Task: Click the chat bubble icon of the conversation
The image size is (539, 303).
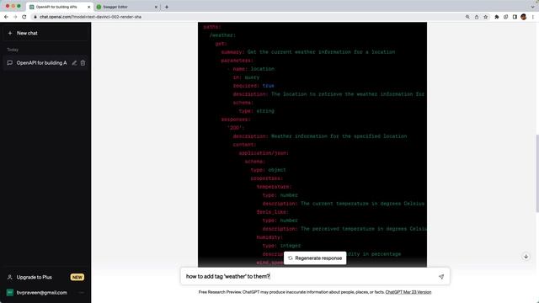Action: pos(10,63)
